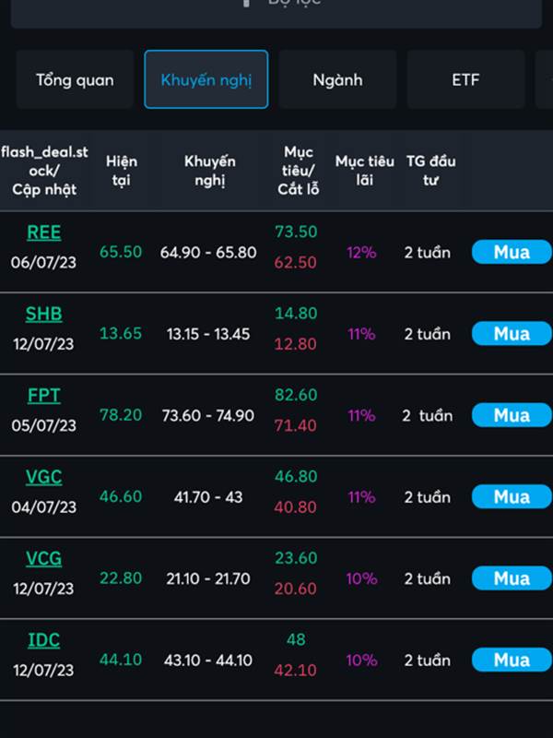This screenshot has width=553, height=738.
Task: Click recommended range 43.10 - 44.10
Action: pyautogui.click(x=208, y=660)
